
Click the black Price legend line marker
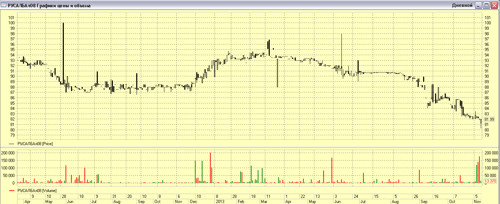12,144
